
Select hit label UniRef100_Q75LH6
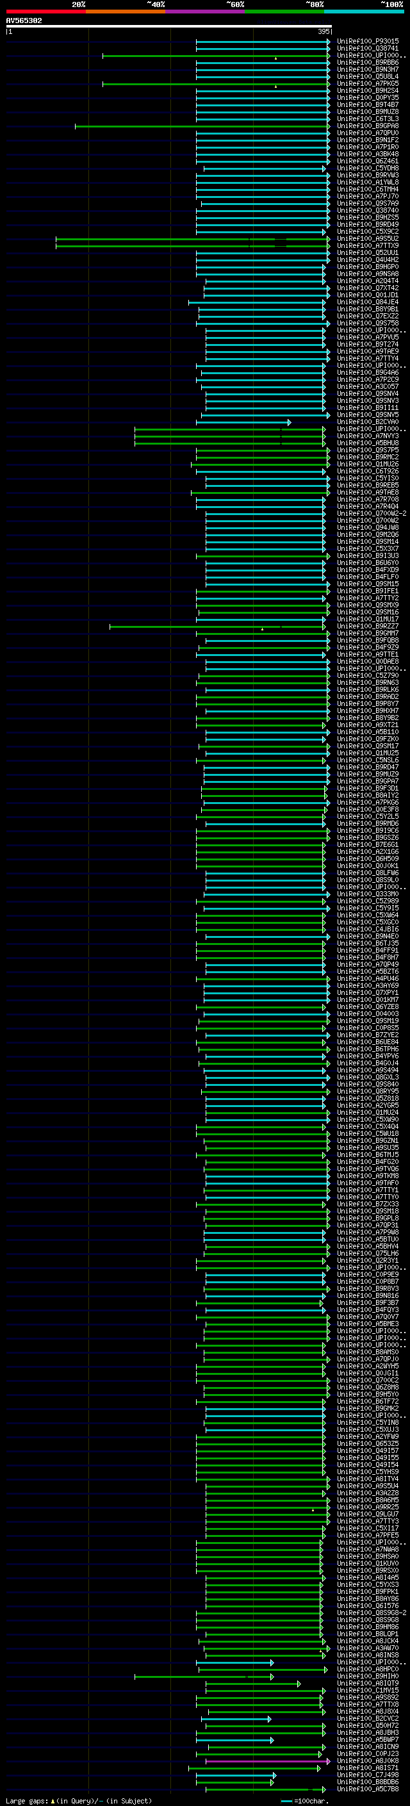(x=368, y=1254)
